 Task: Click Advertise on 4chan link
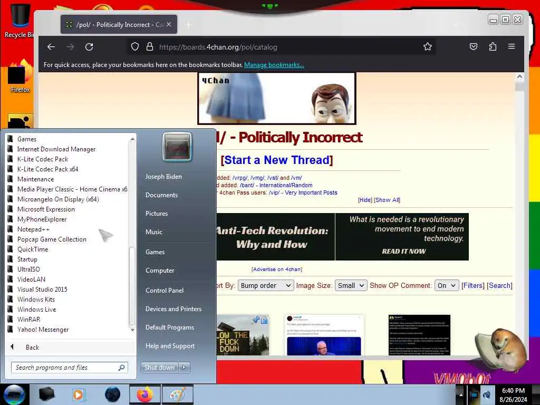pyautogui.click(x=277, y=269)
